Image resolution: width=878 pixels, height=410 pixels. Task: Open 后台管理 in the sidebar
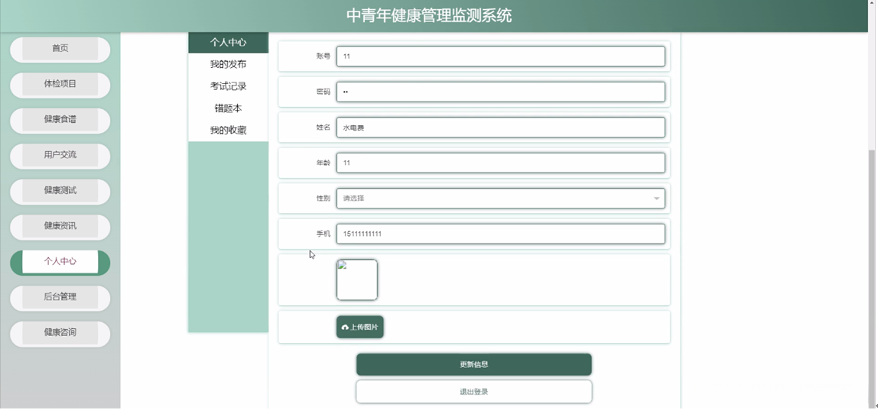pos(60,298)
